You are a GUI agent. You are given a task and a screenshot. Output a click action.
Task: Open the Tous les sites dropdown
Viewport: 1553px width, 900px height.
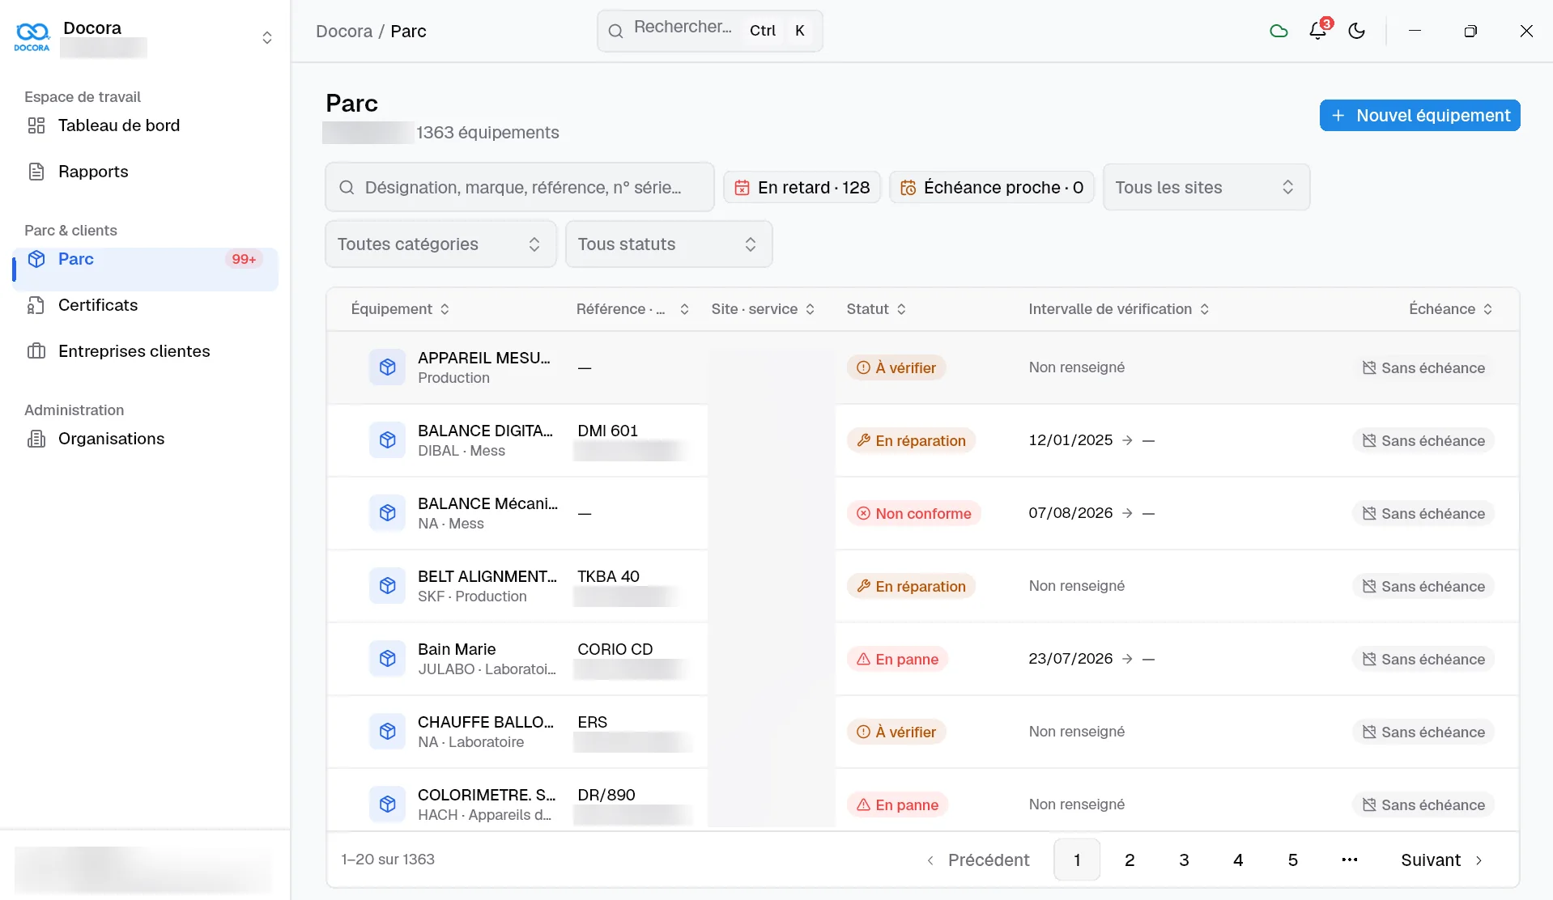click(1206, 187)
